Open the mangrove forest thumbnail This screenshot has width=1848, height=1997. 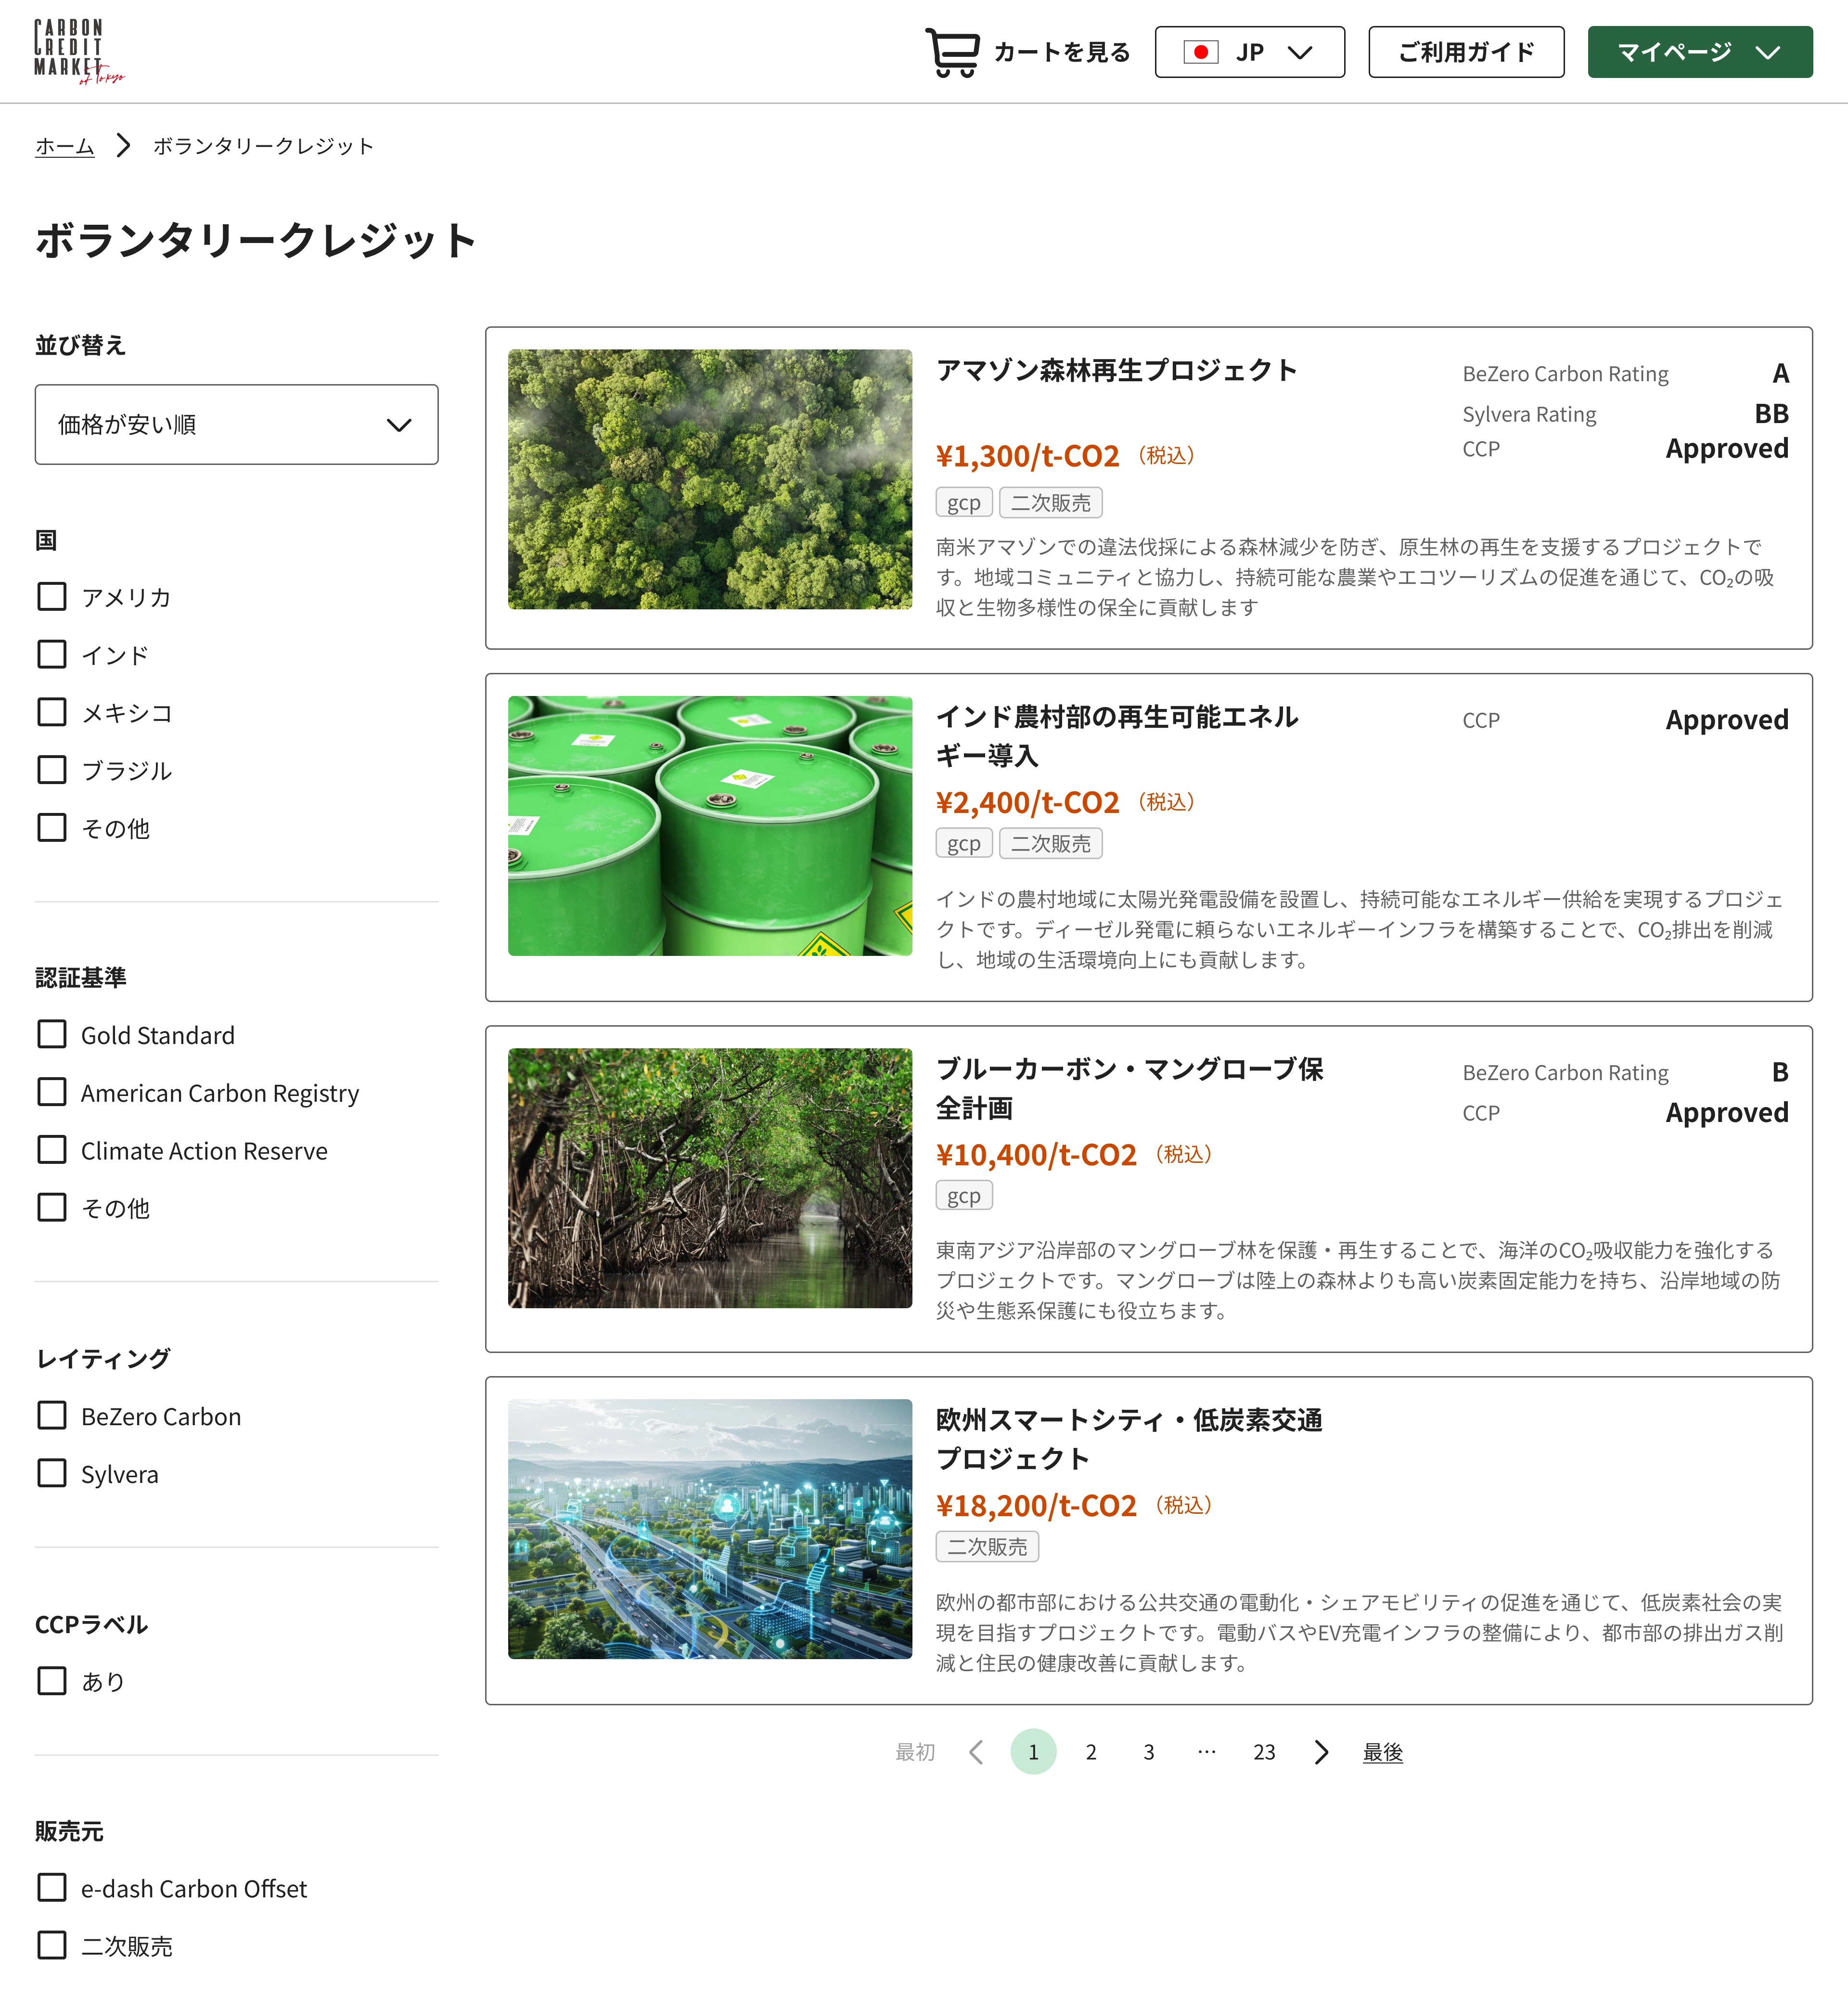(x=710, y=1178)
